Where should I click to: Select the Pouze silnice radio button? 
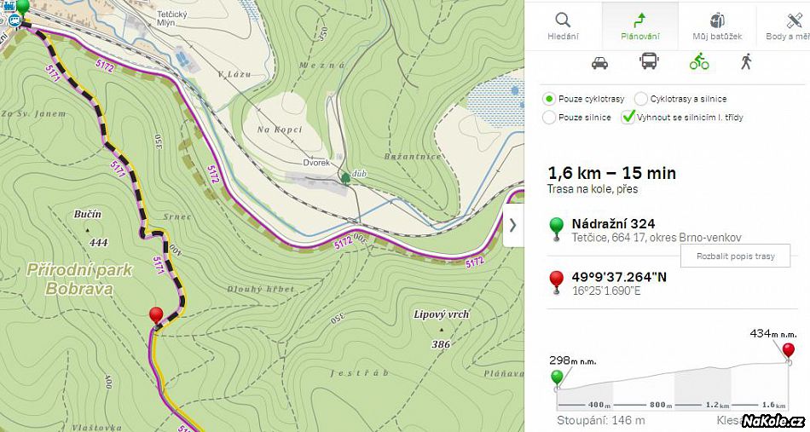(x=549, y=118)
